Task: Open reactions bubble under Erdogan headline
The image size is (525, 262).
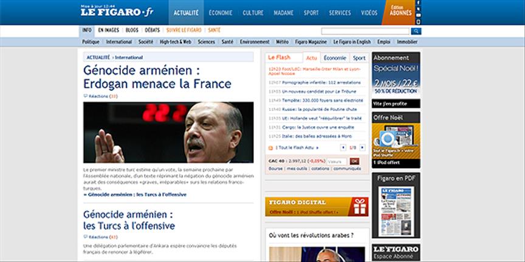Action: coord(85,96)
